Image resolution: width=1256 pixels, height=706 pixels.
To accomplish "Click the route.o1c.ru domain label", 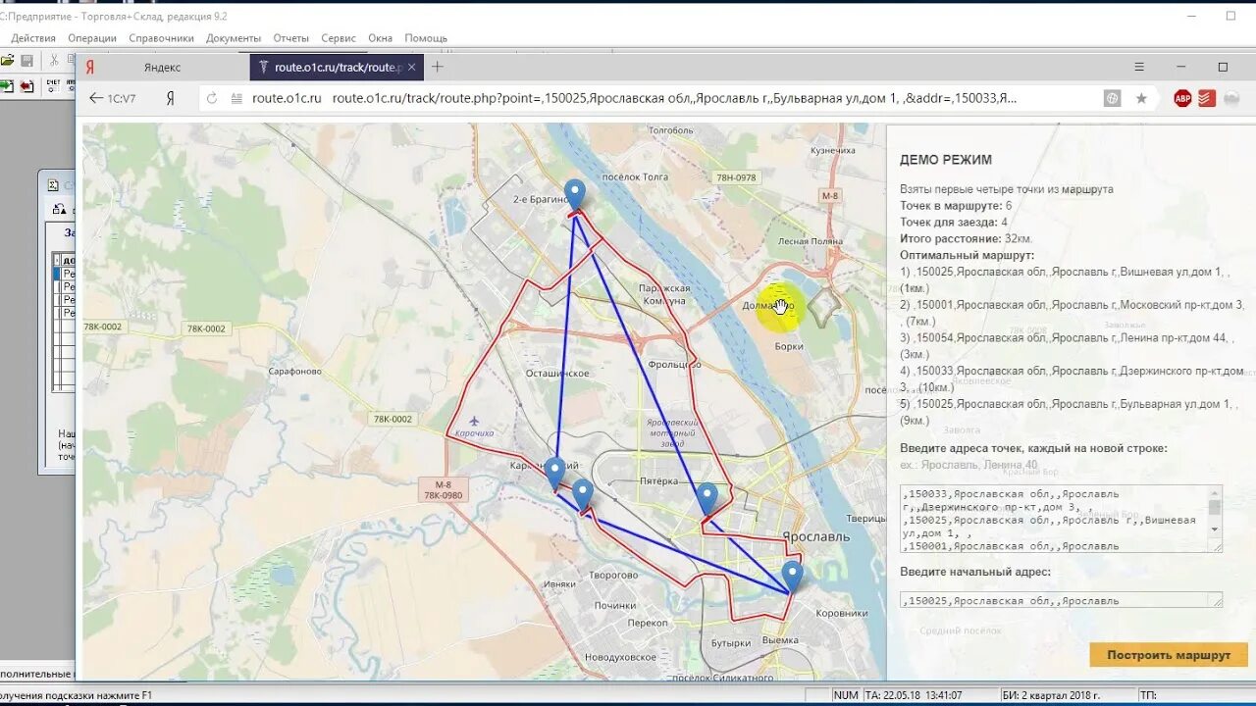I will pyautogui.click(x=287, y=98).
